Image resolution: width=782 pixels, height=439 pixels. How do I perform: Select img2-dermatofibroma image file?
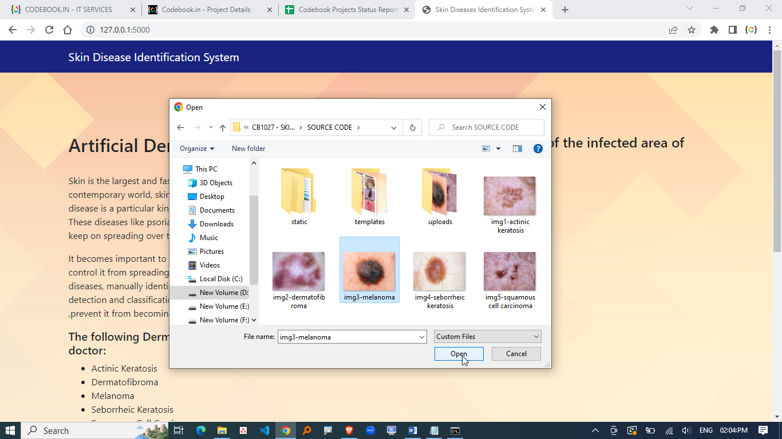[x=299, y=280]
